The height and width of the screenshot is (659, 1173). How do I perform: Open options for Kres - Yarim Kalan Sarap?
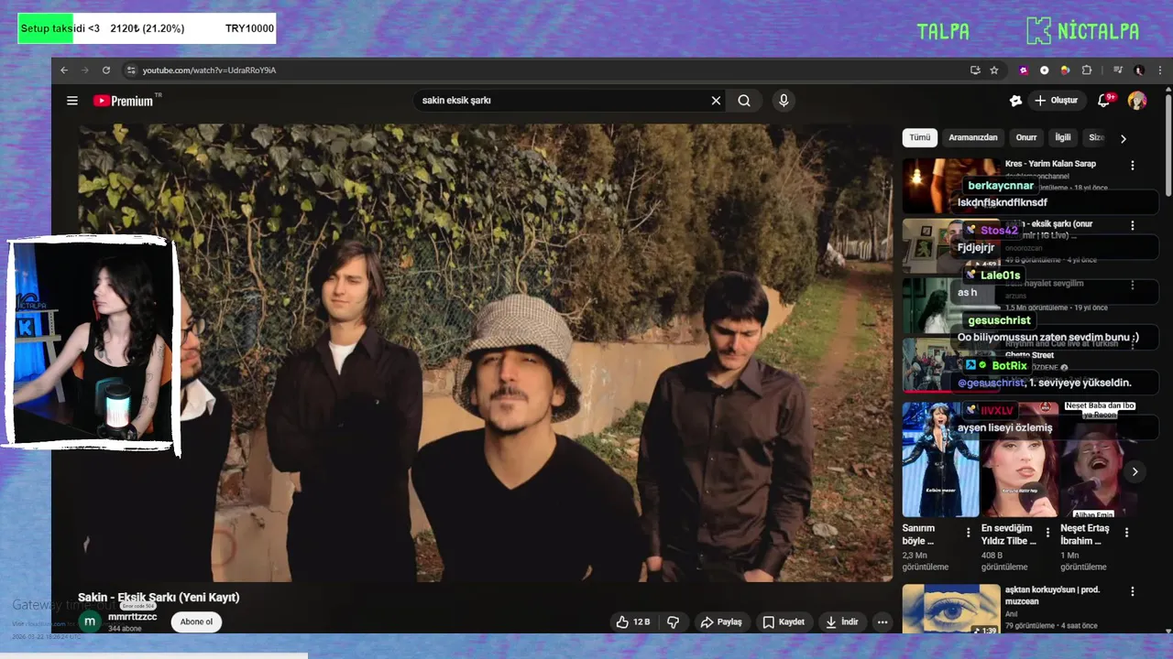[x=1133, y=166]
